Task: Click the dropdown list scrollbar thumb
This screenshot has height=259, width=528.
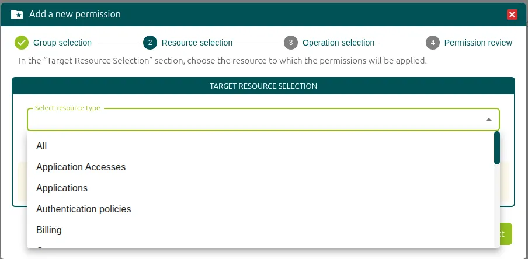Action: point(497,148)
